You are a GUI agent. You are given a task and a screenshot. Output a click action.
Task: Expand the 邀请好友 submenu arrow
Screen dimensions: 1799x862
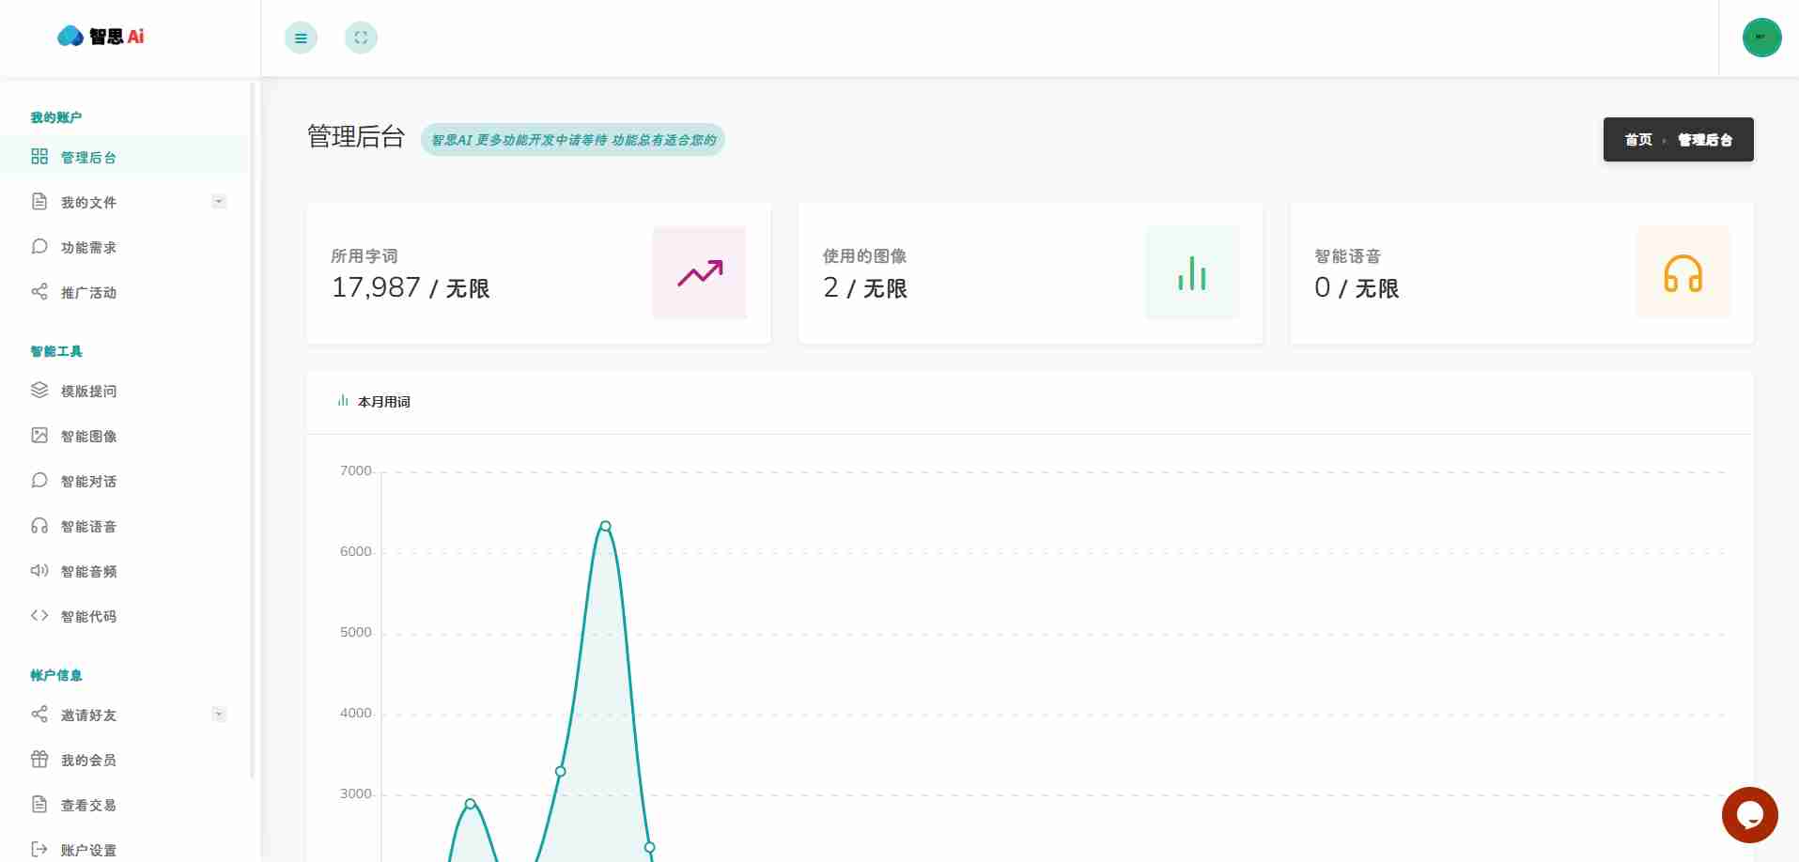[x=219, y=715]
